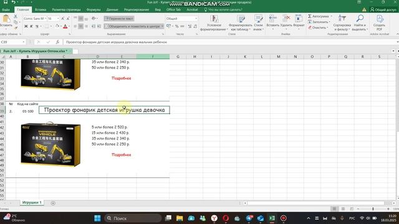This screenshot has width=399, height=224.
Task: Cut selection with the scissors icon
Action: coord(16,17)
